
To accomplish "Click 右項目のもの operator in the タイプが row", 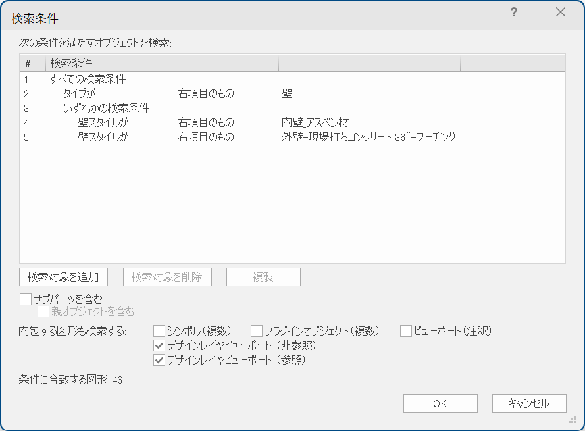I will [x=206, y=93].
